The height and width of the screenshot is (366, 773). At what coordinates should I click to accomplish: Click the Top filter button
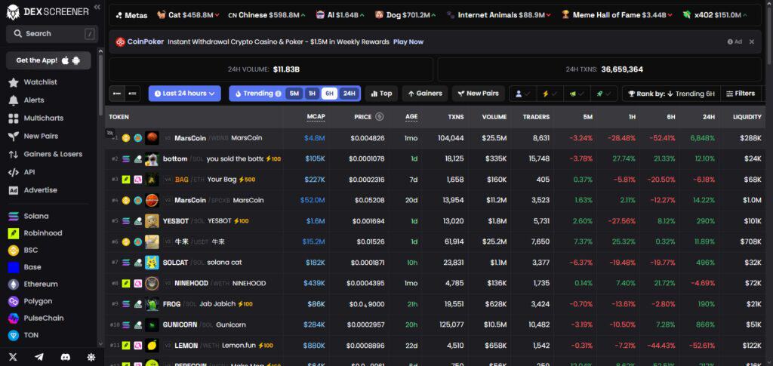pyautogui.click(x=381, y=94)
